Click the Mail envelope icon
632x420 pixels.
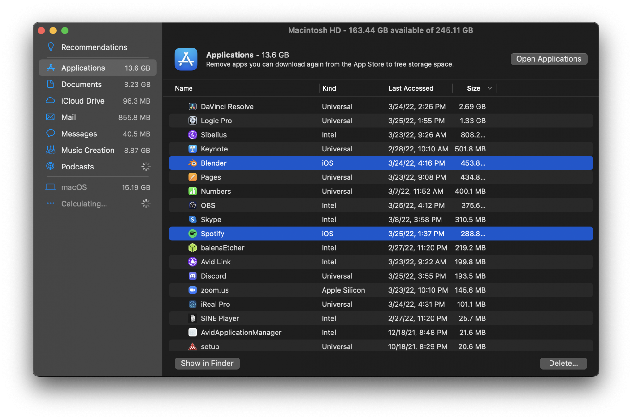coord(51,117)
